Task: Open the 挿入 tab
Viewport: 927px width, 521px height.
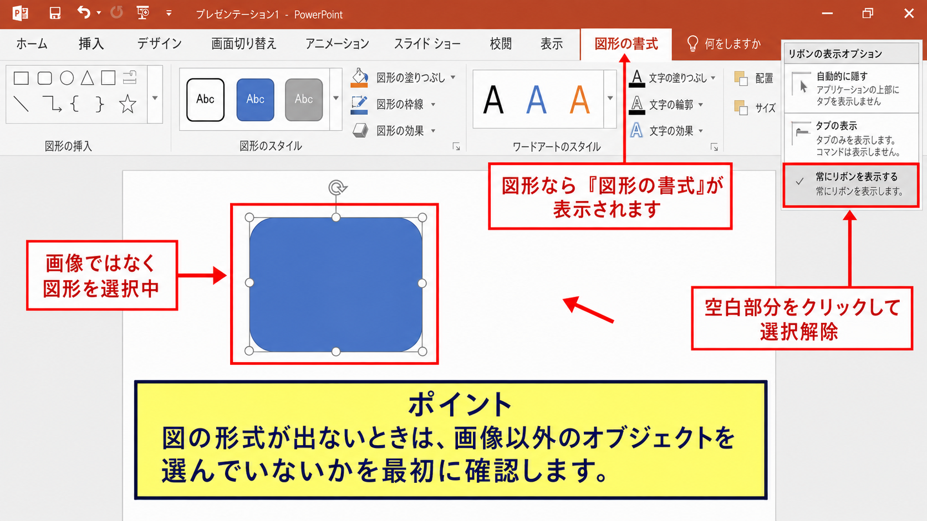Action: pyautogui.click(x=91, y=44)
